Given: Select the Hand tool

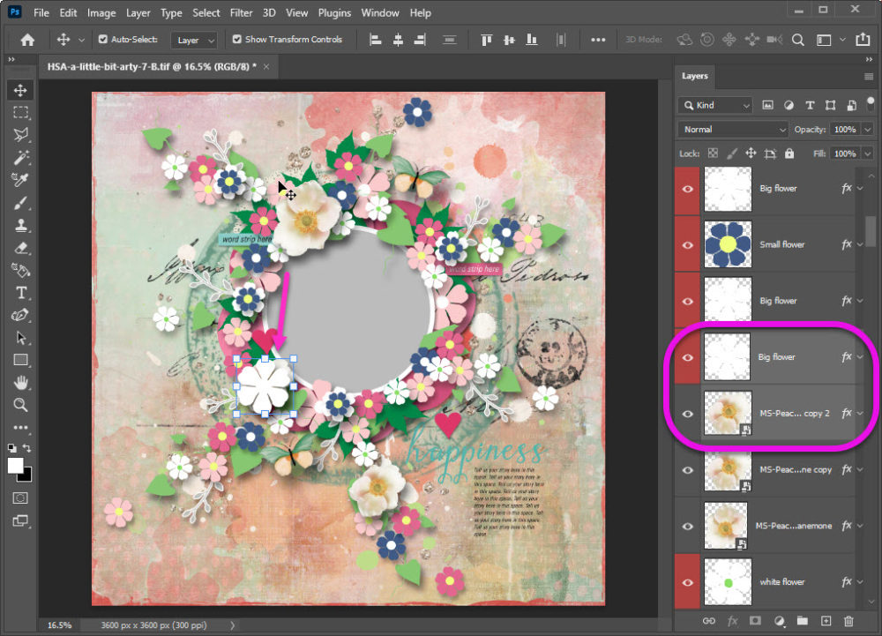Looking at the screenshot, I should (x=21, y=383).
